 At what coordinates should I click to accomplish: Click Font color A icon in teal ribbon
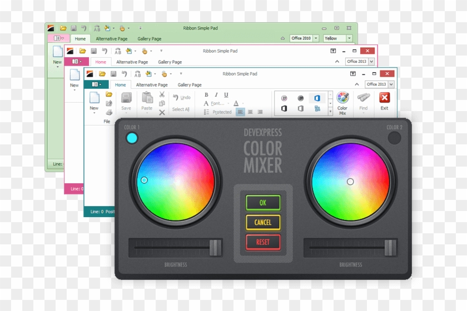pyautogui.click(x=236, y=103)
